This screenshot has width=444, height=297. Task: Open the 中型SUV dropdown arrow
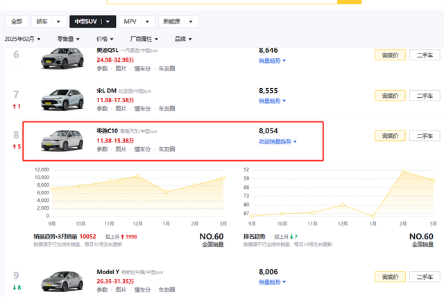[108, 22]
